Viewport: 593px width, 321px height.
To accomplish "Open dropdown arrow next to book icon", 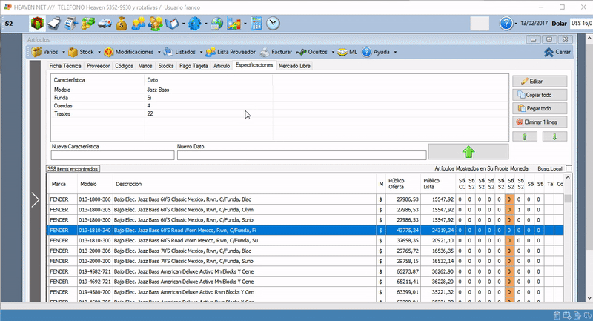I will pos(183,24).
